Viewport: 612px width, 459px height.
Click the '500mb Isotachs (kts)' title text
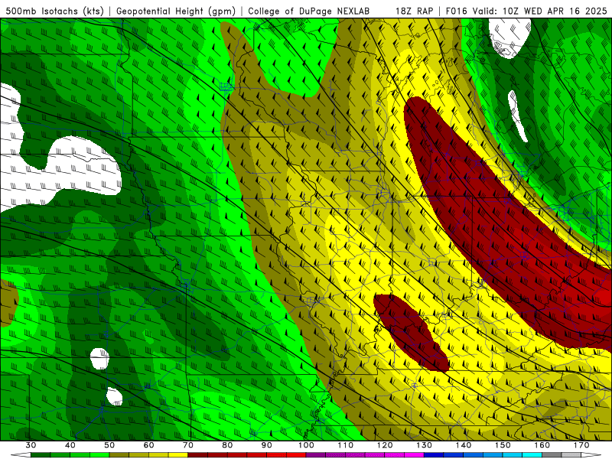[55, 11]
